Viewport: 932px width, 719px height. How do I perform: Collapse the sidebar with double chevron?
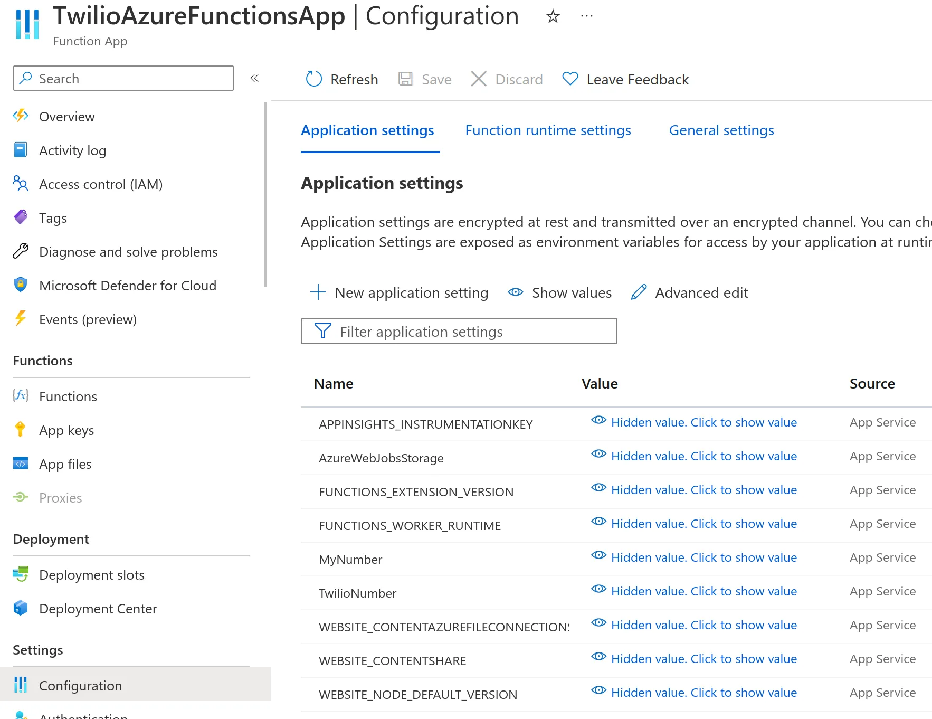coord(254,78)
